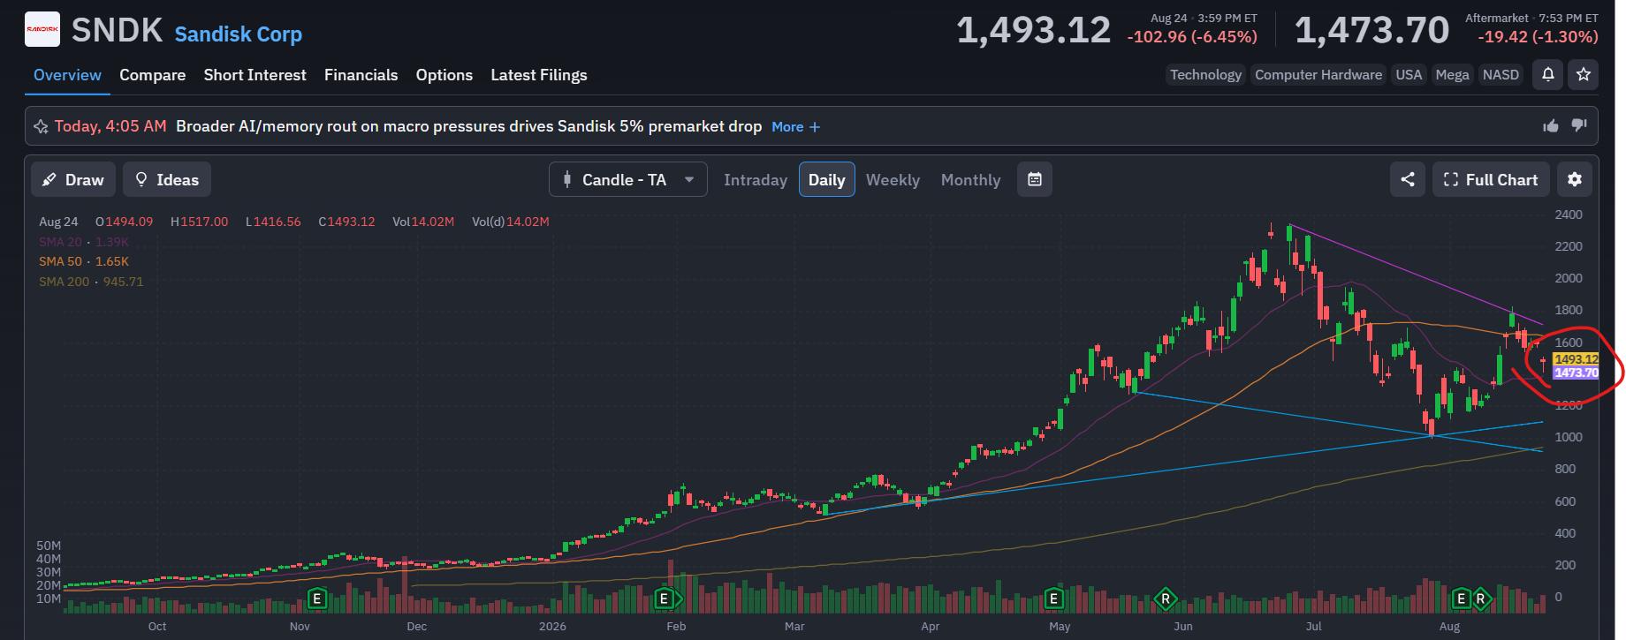This screenshot has height=640, width=1626.
Task: Click the -19.42 (-1.30%) aftermarket change
Action: [x=1539, y=37]
